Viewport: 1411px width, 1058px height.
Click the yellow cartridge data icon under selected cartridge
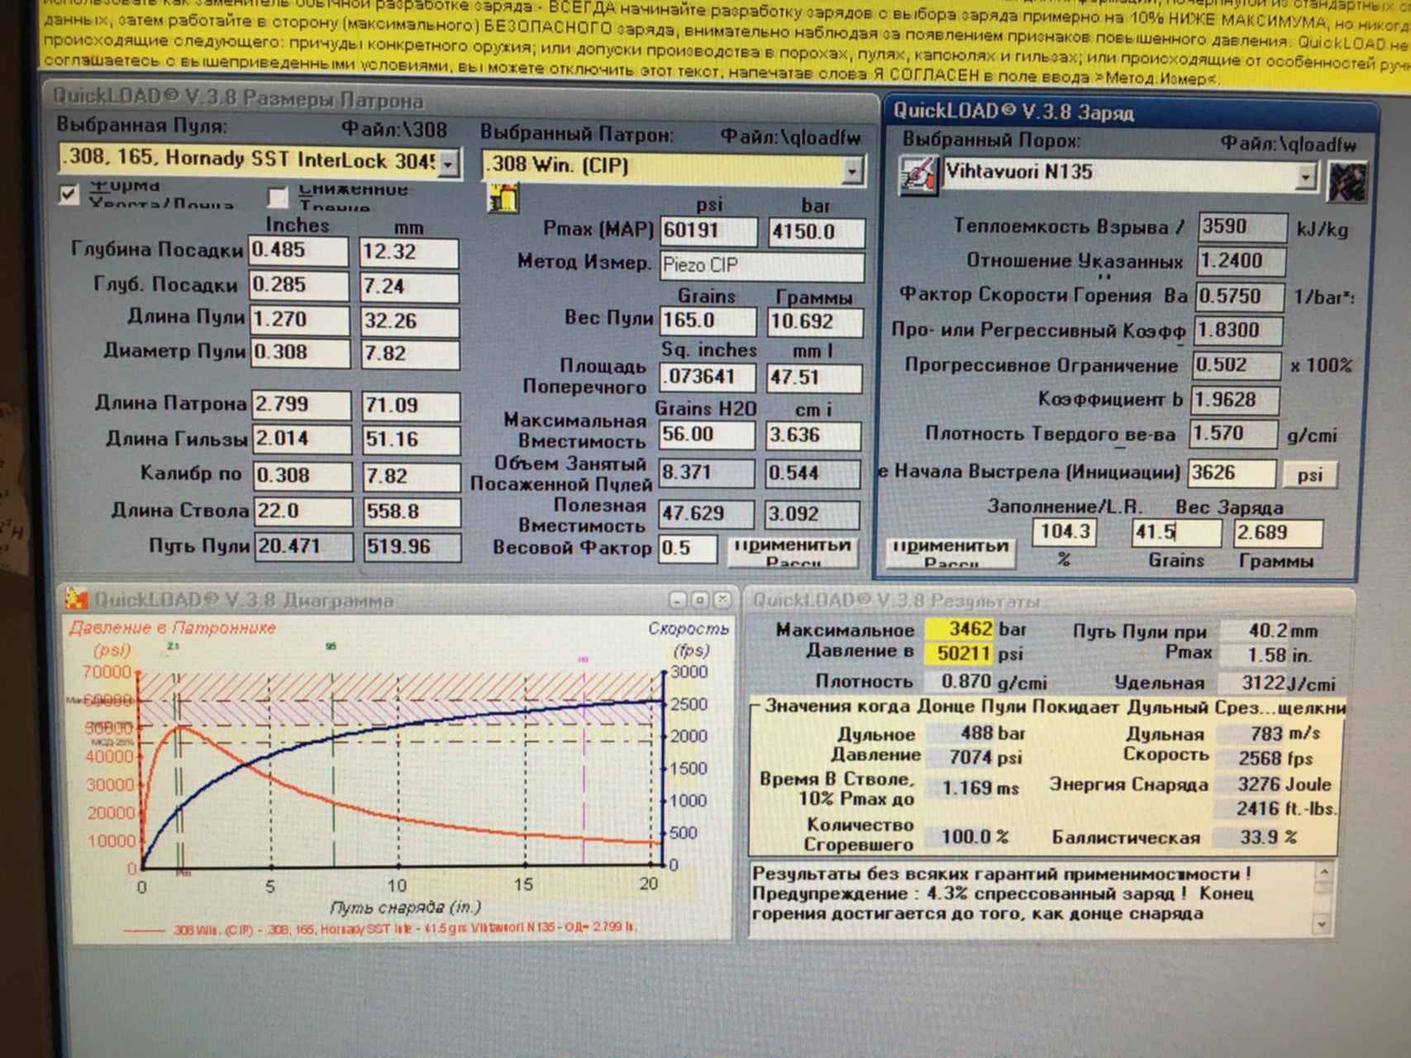click(503, 199)
